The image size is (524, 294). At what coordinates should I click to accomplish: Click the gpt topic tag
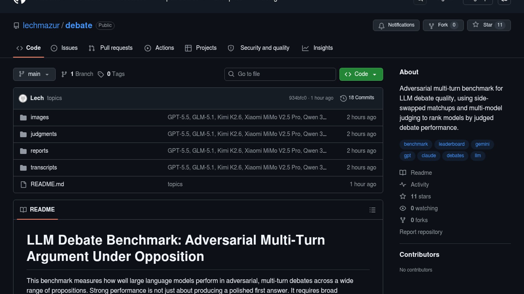[x=407, y=156]
